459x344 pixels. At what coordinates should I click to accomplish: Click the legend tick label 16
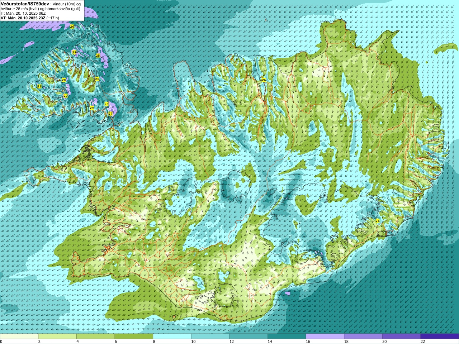point(308,342)
